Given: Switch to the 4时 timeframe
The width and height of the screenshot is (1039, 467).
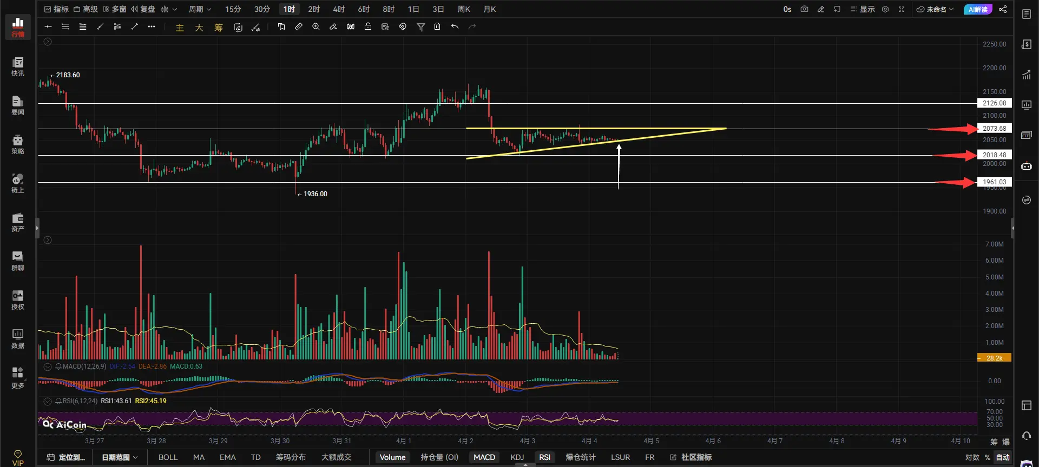Looking at the screenshot, I should 339,9.
